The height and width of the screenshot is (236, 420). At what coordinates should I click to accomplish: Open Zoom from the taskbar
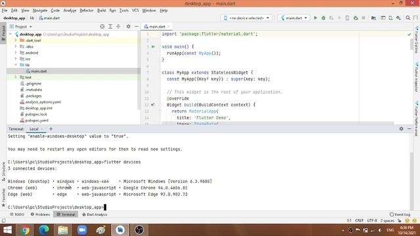tap(82, 230)
